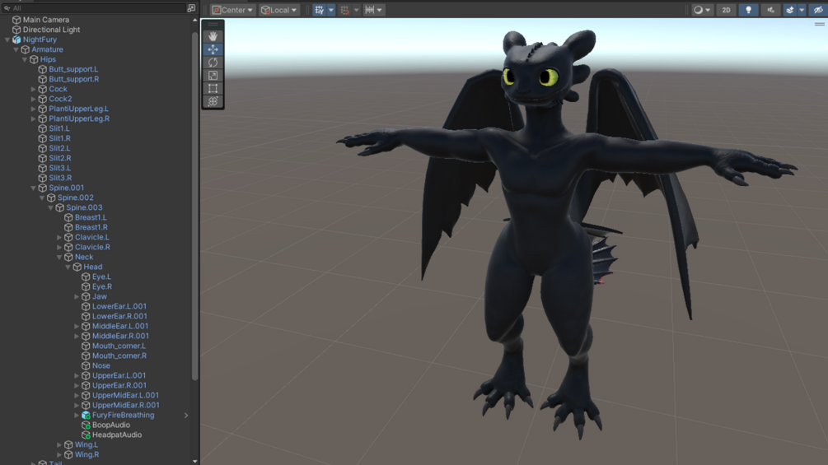
Task: Select the Rect transform tool
Action: [213, 89]
